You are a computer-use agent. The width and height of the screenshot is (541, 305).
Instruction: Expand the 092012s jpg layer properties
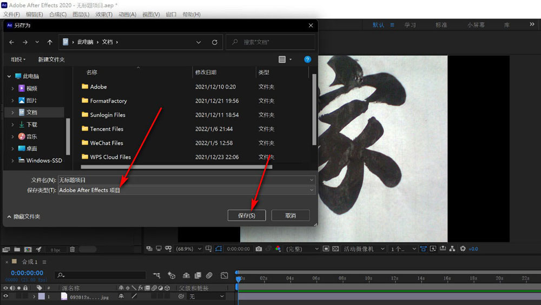point(34,296)
